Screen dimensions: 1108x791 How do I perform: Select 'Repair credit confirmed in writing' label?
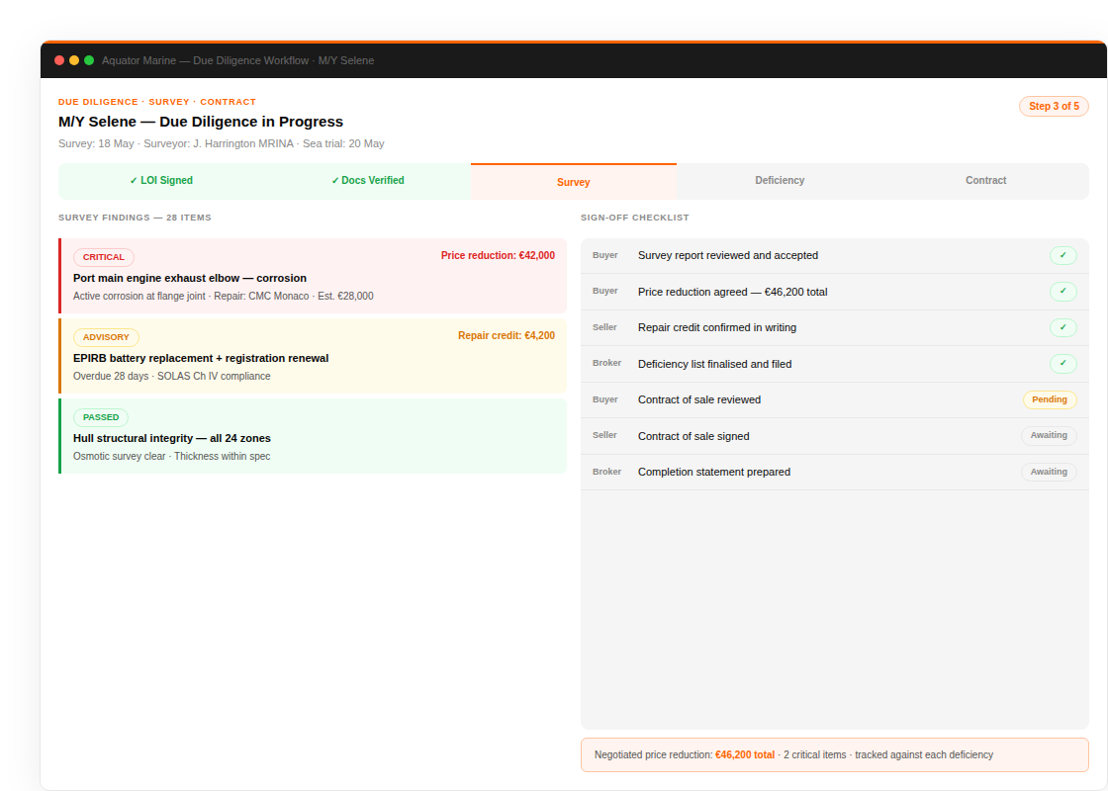[x=716, y=327]
